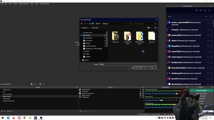
Task: Open the View menu
Action: 10,4
